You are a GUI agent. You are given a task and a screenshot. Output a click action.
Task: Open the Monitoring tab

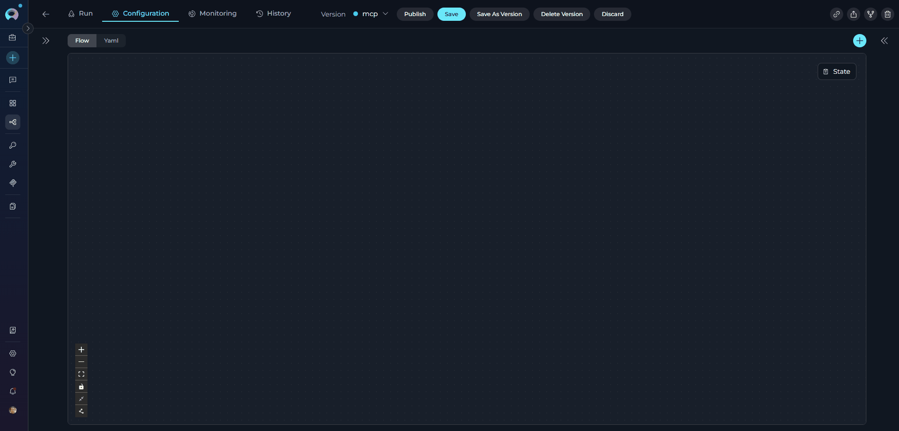(x=212, y=14)
